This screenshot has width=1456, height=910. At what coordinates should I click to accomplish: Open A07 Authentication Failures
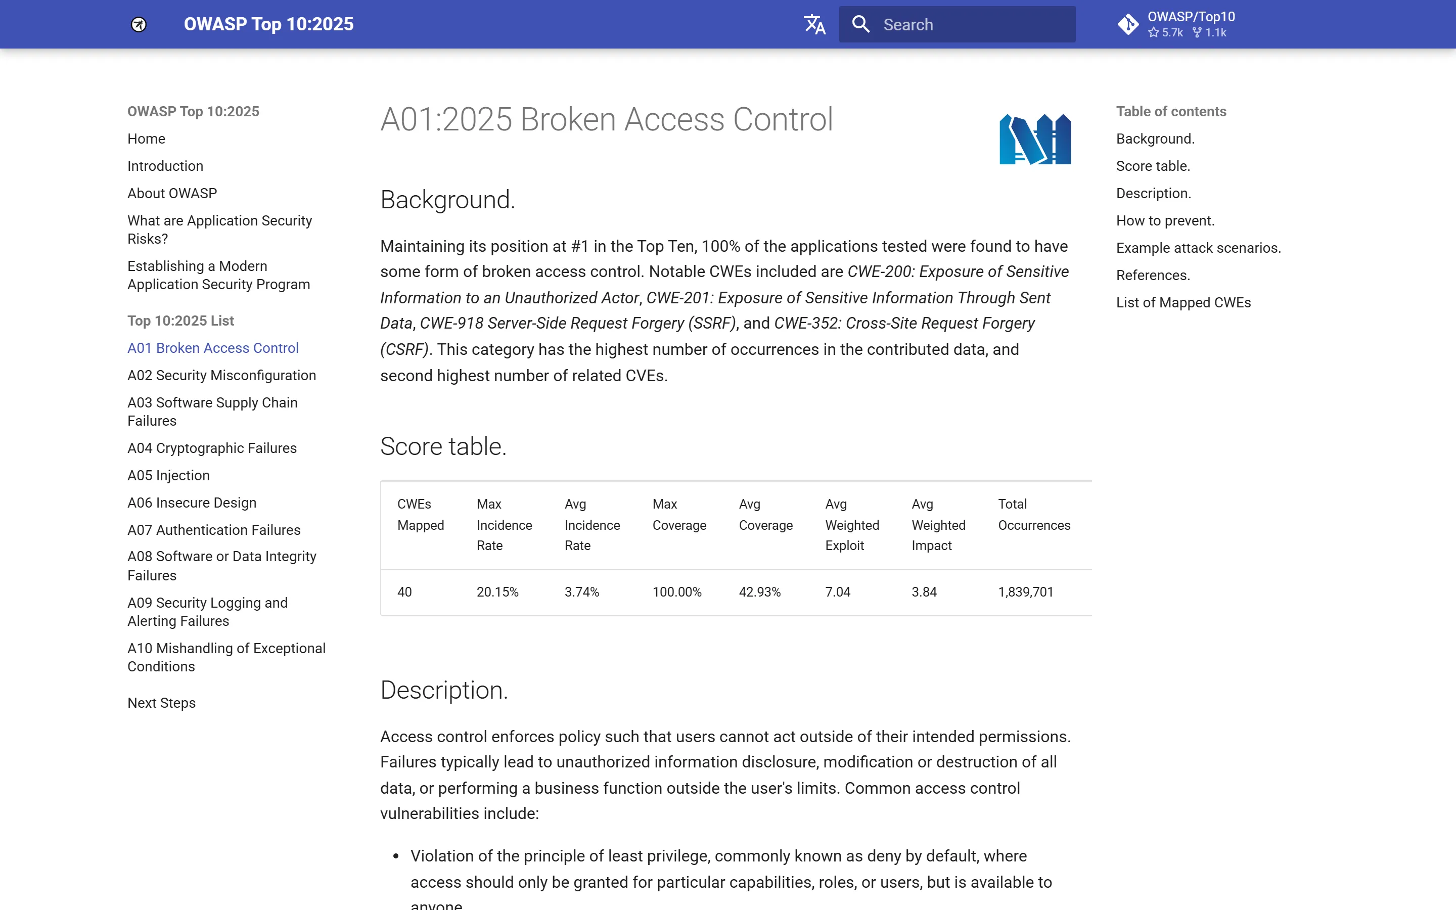click(x=213, y=530)
